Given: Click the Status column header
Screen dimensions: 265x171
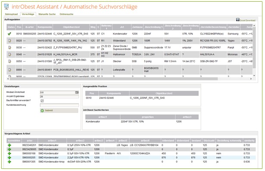Looking at the screenshot, I should pyautogui.click(x=11, y=27).
